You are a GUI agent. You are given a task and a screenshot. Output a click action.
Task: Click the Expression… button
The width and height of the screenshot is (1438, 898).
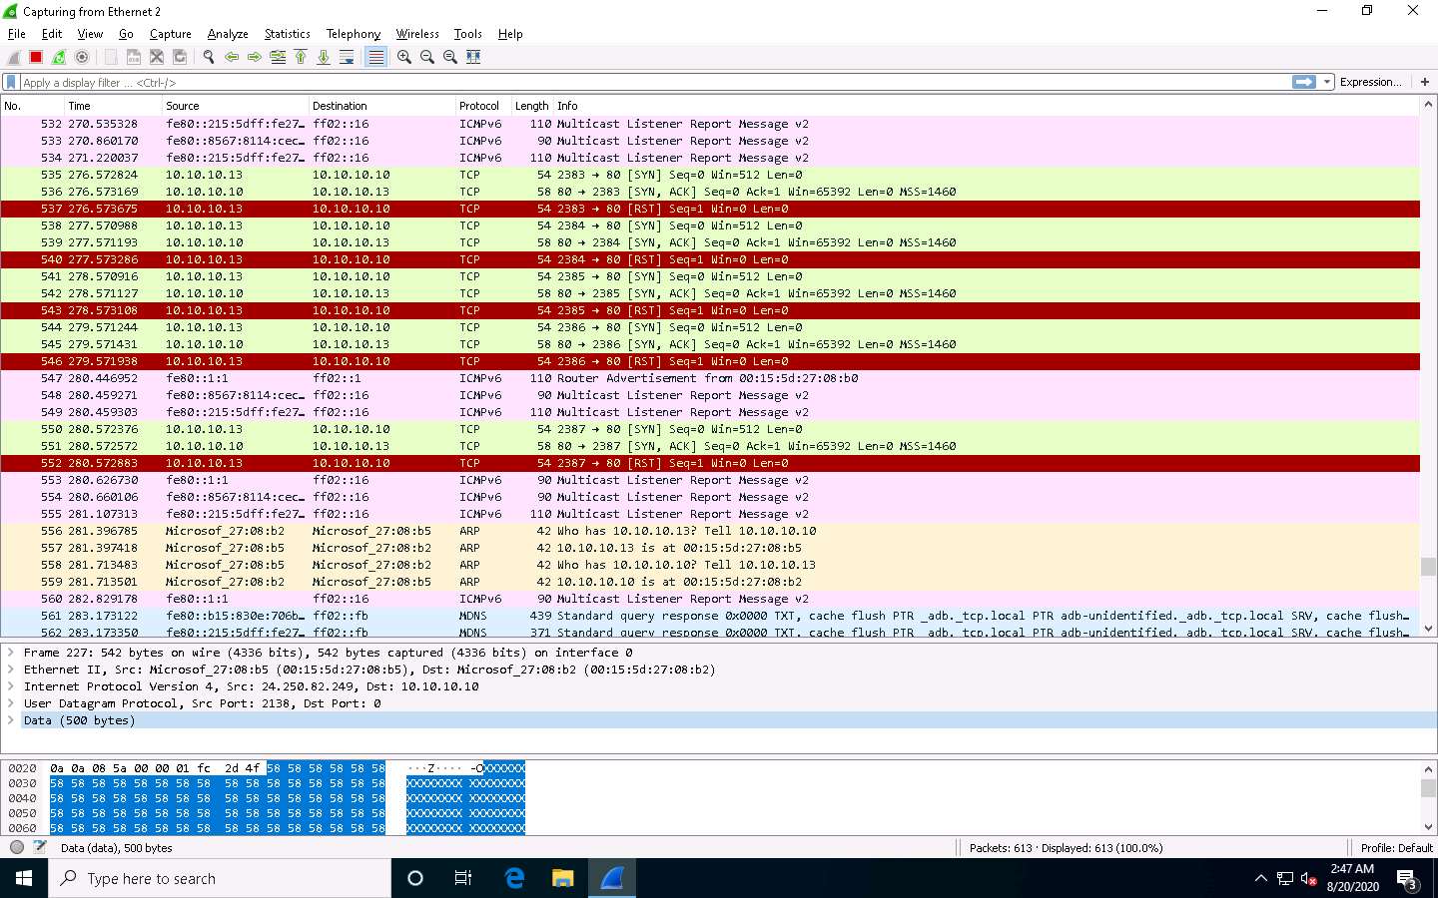click(1370, 82)
